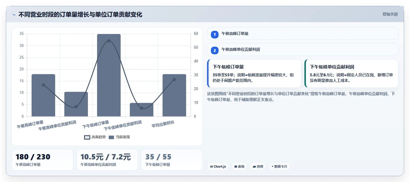Click the 改善趋势 legend swatch box

[87, 137]
